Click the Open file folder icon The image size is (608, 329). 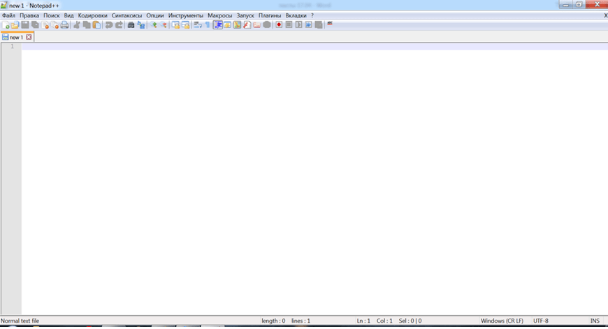pyautogui.click(x=15, y=25)
